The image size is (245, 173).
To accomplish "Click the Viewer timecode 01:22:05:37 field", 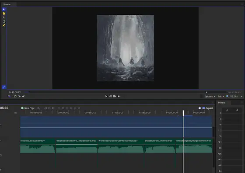I will tap(15, 92).
